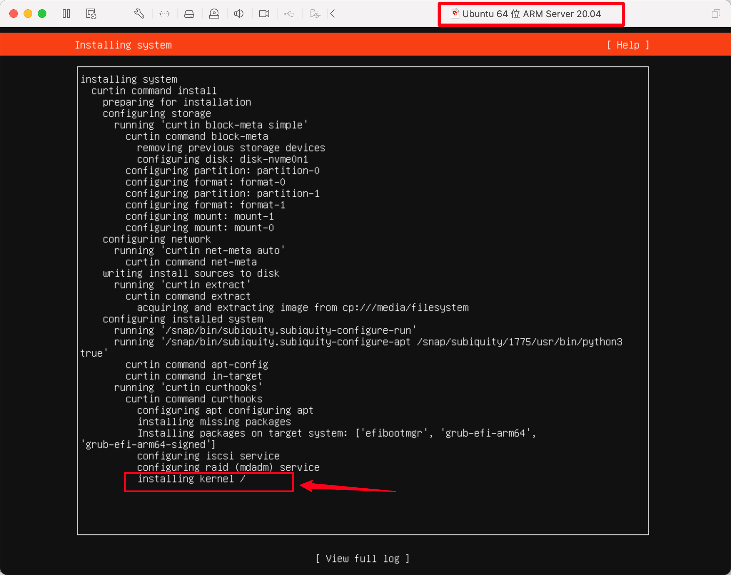Image resolution: width=731 pixels, height=575 pixels.
Task: Click 'preparing for installation' line
Action: 177,102
